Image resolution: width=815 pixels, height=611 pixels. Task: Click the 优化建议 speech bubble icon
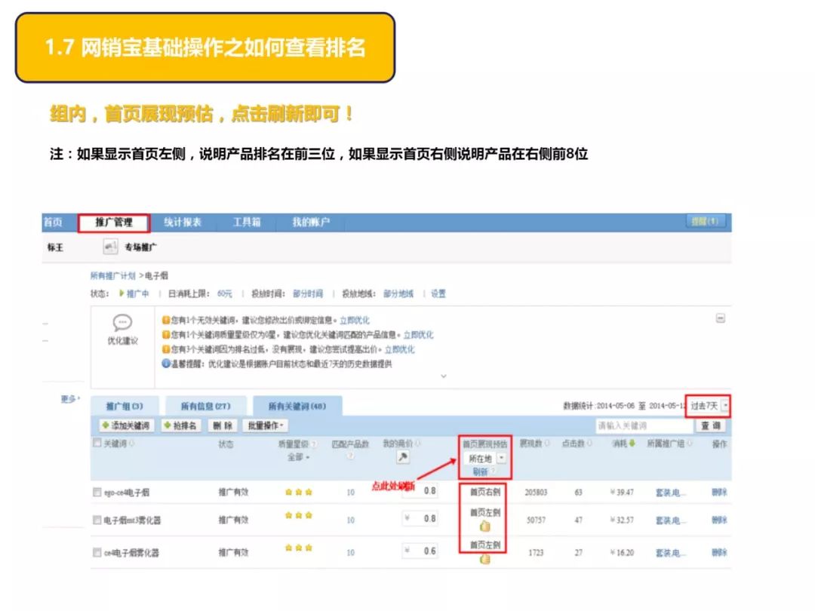pos(123,321)
